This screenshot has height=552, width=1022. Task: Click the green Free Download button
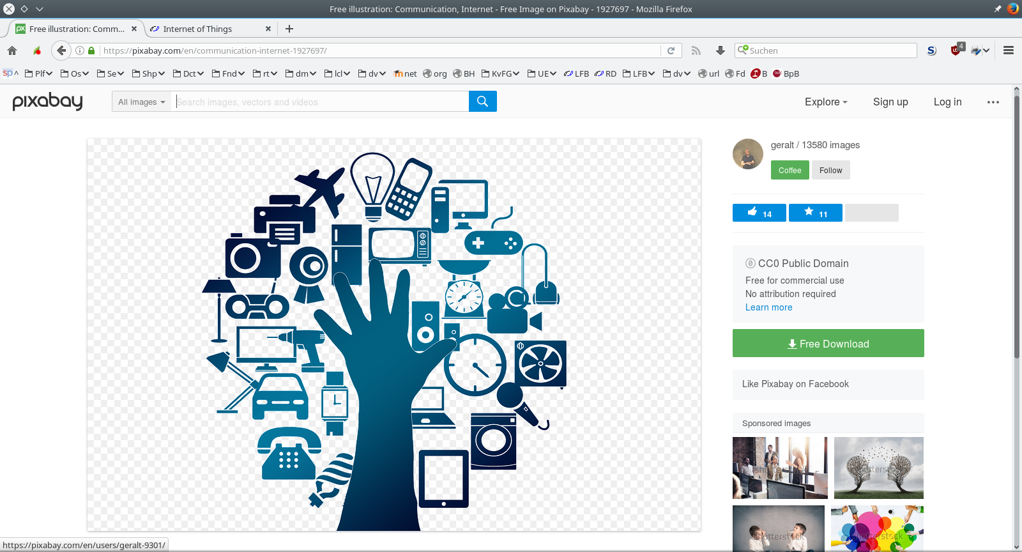pyautogui.click(x=828, y=343)
